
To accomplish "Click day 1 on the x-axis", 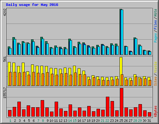I will (x=10, y=121).
